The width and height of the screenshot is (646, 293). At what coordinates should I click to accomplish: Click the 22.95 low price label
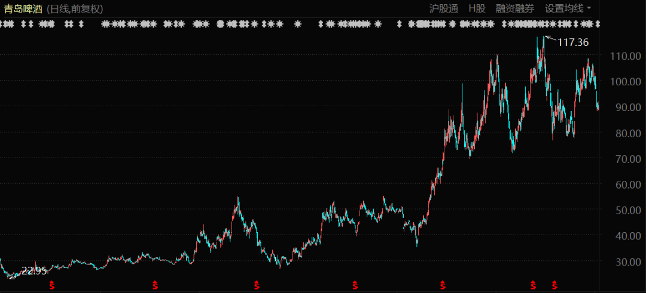click(34, 271)
